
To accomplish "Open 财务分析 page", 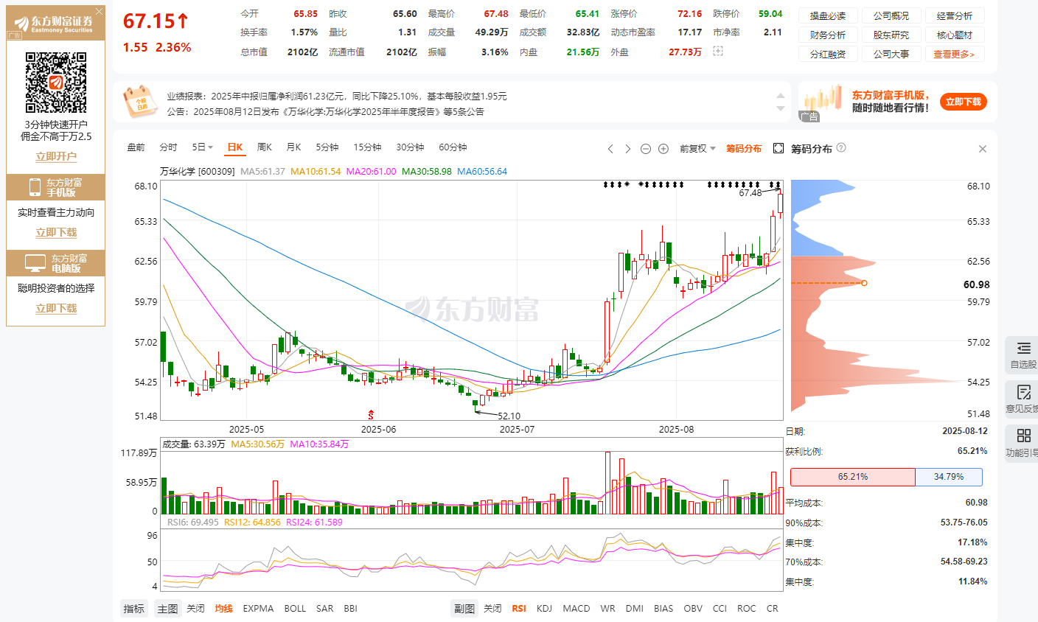I will click(x=828, y=35).
